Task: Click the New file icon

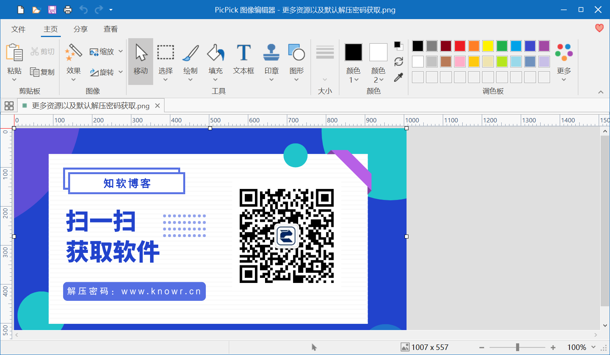Action: coord(21,10)
